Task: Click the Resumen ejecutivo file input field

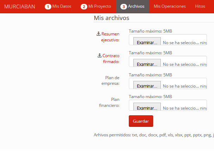Action: pos(168,40)
